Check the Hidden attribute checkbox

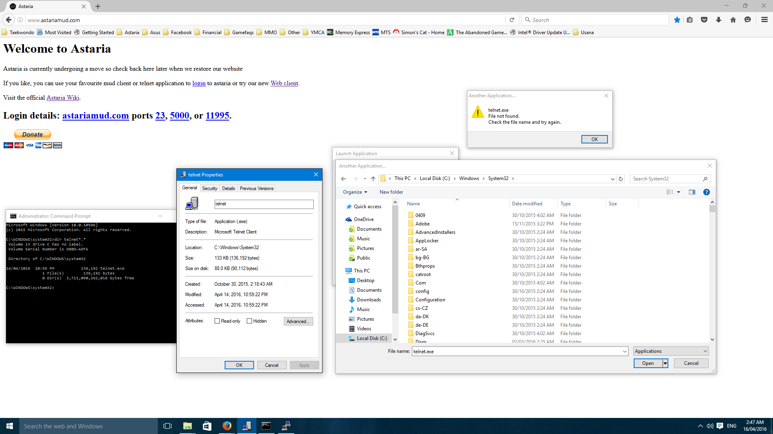250,321
